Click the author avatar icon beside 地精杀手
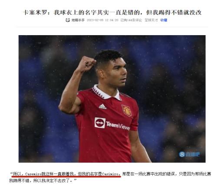The width and height of the screenshot is (217, 191). tap(68, 20)
